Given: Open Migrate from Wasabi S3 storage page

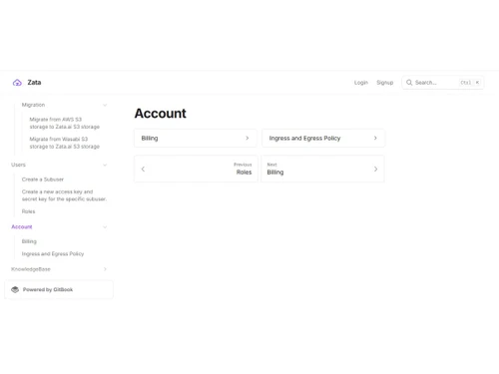Looking at the screenshot, I should pos(65,143).
